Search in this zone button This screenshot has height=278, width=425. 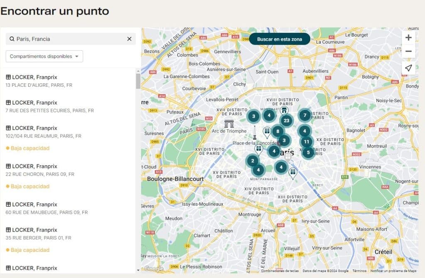click(x=279, y=39)
